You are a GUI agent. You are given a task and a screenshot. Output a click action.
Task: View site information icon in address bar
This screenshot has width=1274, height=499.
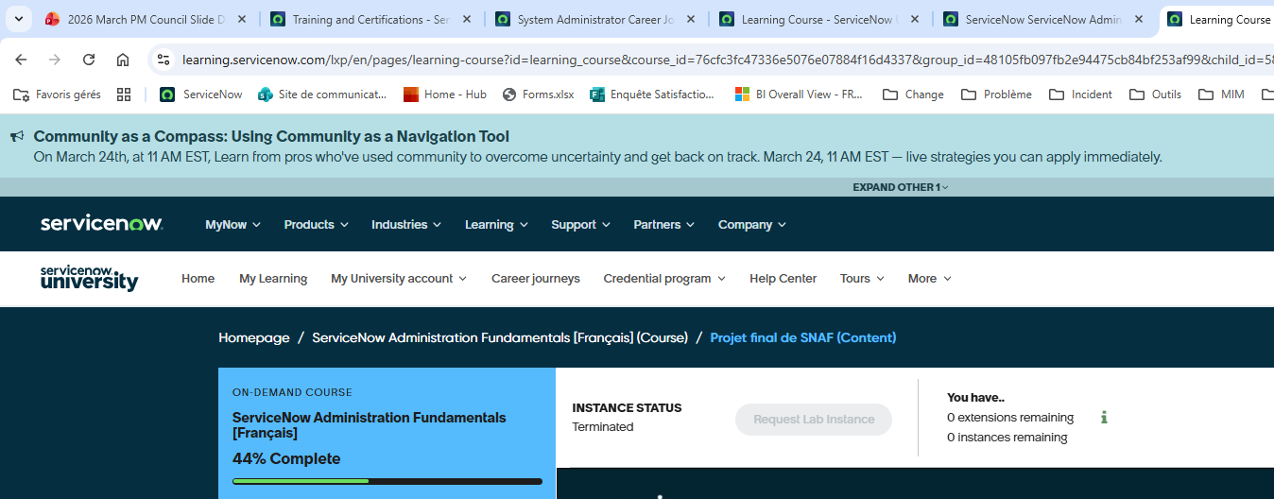164,60
